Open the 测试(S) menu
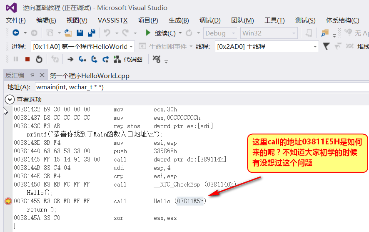Screen dimensions: 369x232 [305, 20]
